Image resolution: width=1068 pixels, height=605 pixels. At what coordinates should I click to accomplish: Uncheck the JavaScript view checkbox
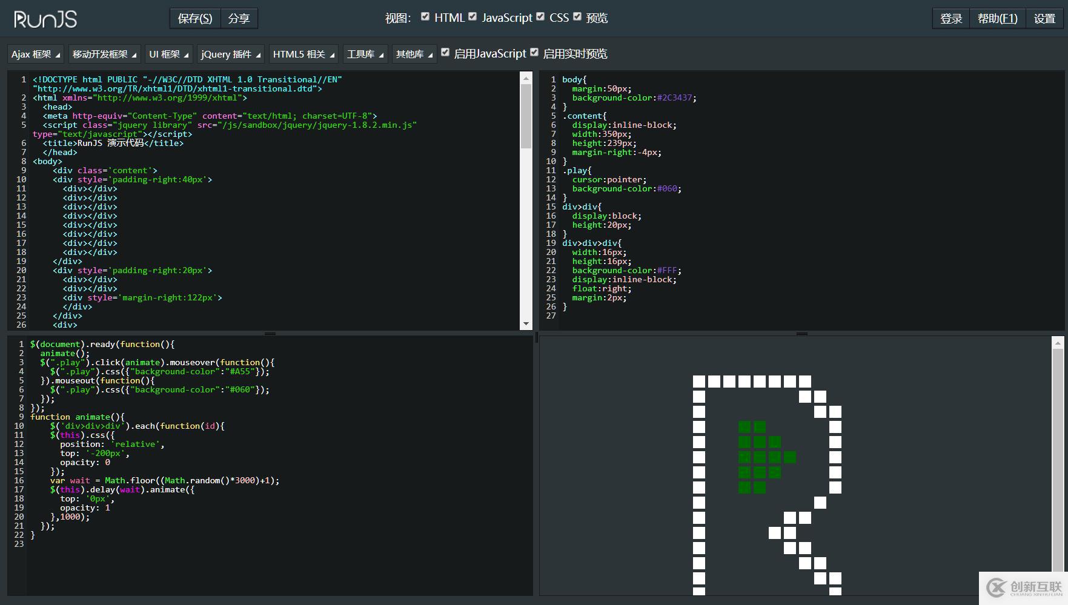pos(473,17)
